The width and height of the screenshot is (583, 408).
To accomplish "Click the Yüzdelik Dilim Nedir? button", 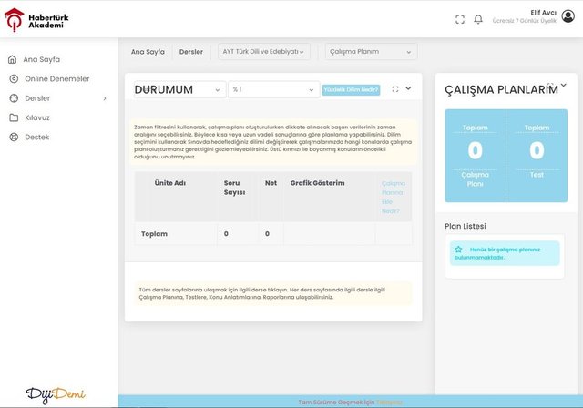I will pos(350,90).
